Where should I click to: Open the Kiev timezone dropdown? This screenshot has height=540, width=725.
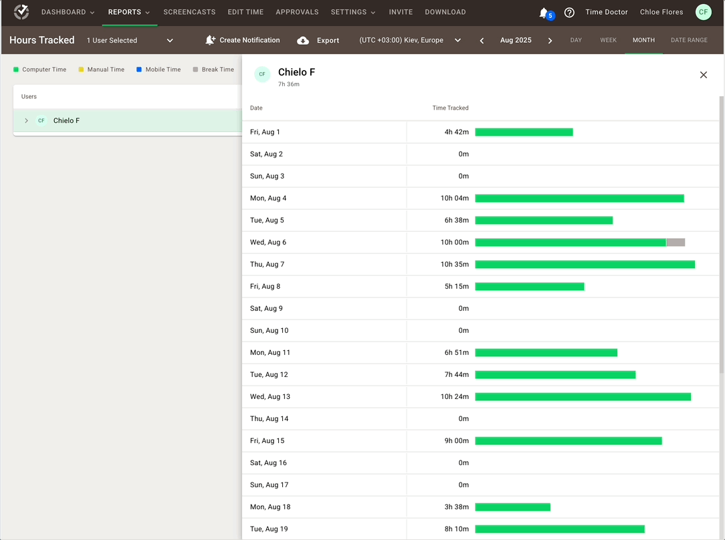coord(410,40)
